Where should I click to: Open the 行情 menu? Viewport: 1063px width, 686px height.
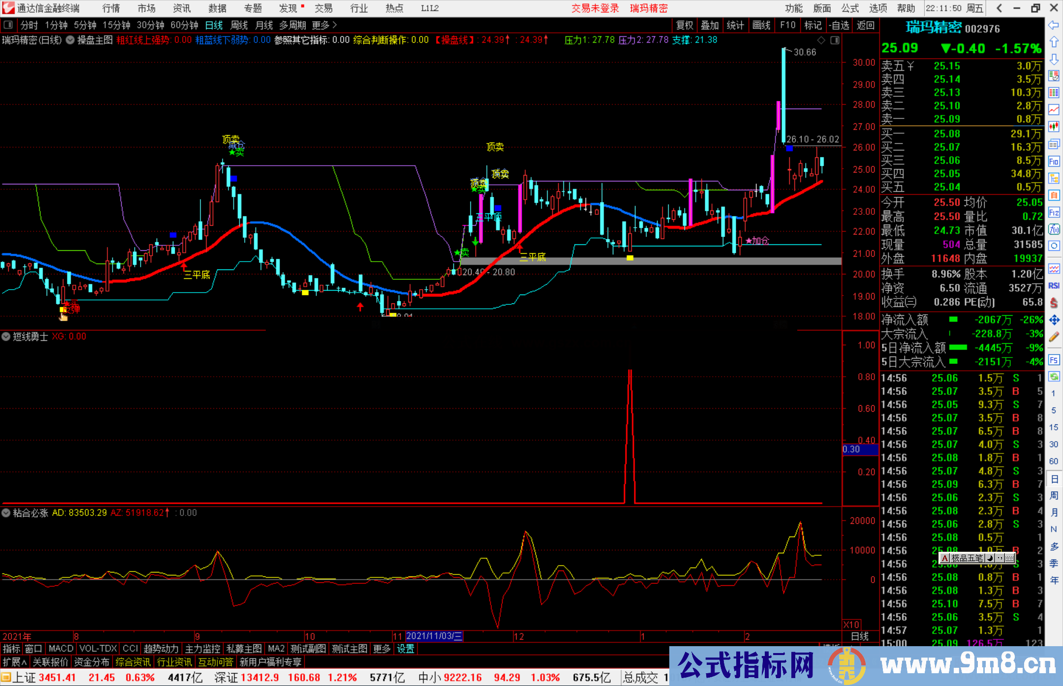(111, 8)
